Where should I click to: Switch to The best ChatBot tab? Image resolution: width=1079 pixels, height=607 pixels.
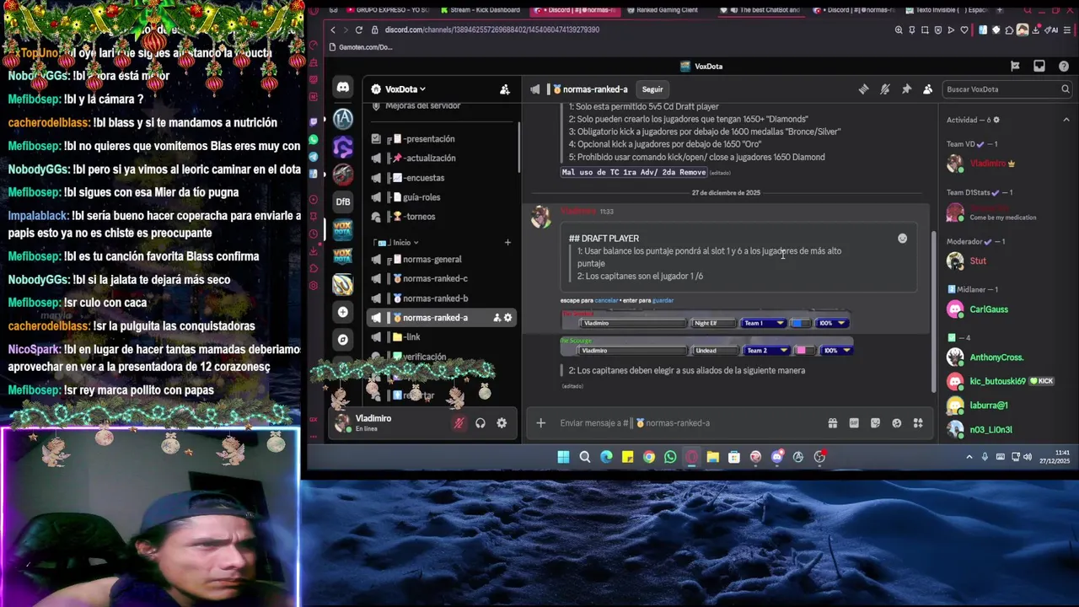pos(763,10)
